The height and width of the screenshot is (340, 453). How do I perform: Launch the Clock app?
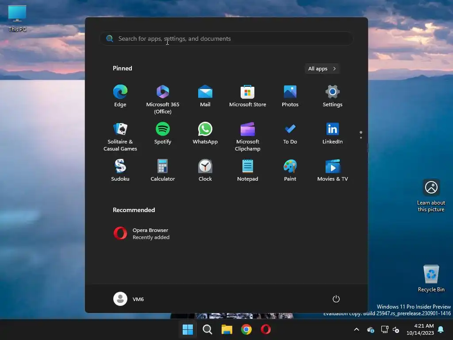pyautogui.click(x=205, y=170)
